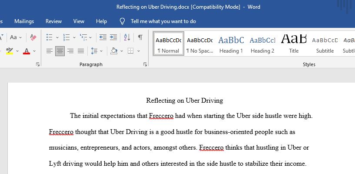355x174 pixels.
Task: Open the Review tab
Action: (x=53, y=21)
